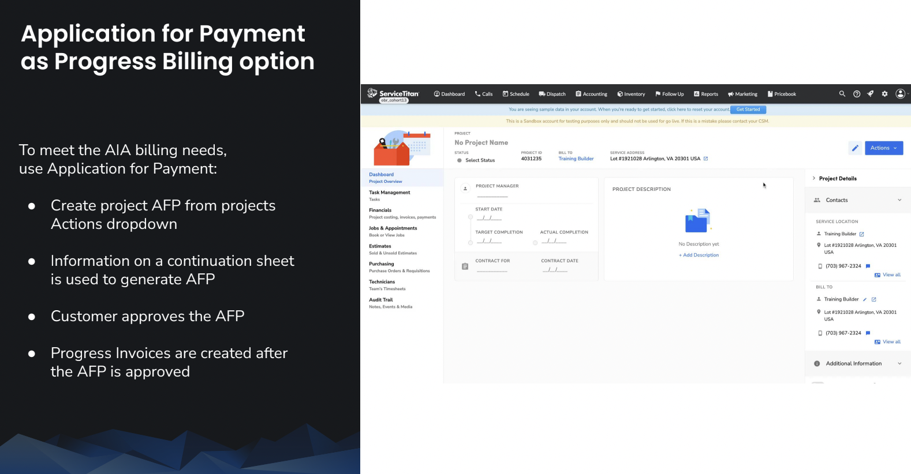Viewport: 911px width, 474px height.
Task: Open the Dispatch menu
Action: pyautogui.click(x=552, y=94)
